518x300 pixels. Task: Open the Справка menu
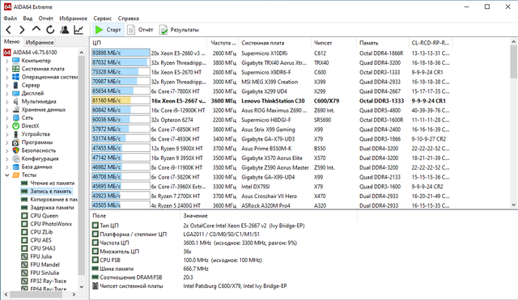click(129, 19)
